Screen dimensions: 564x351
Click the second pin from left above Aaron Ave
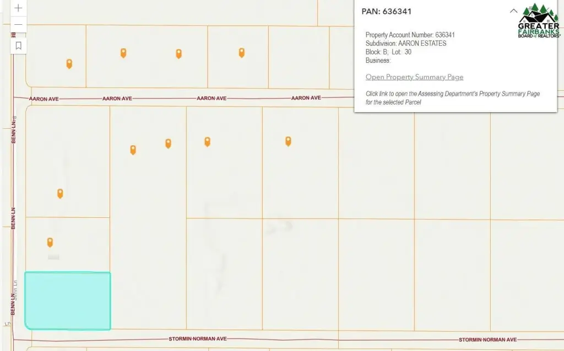pyautogui.click(x=123, y=53)
